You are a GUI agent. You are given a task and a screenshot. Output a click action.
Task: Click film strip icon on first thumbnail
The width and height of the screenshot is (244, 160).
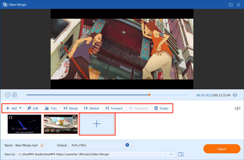point(11,117)
